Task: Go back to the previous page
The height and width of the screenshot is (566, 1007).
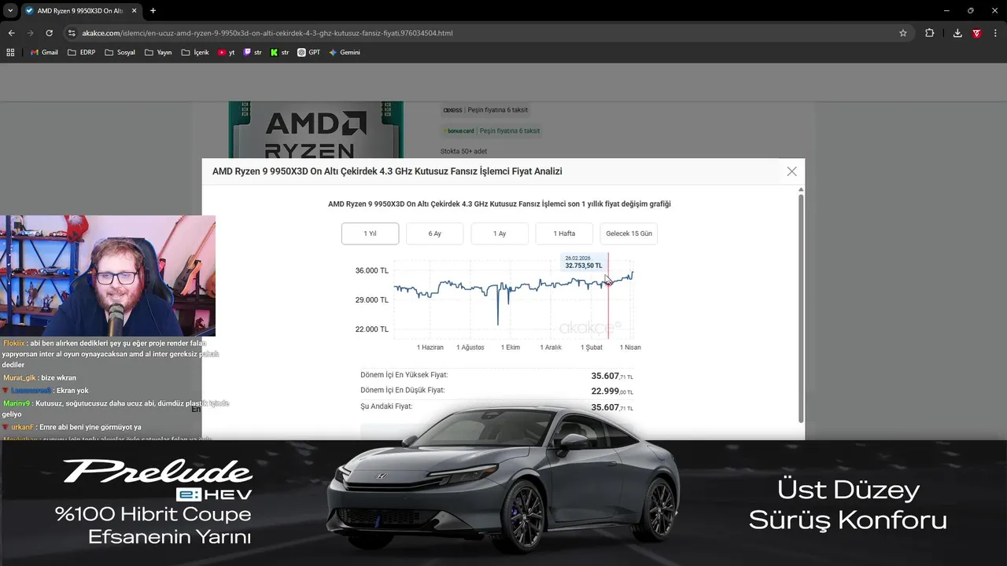Action: [x=11, y=33]
